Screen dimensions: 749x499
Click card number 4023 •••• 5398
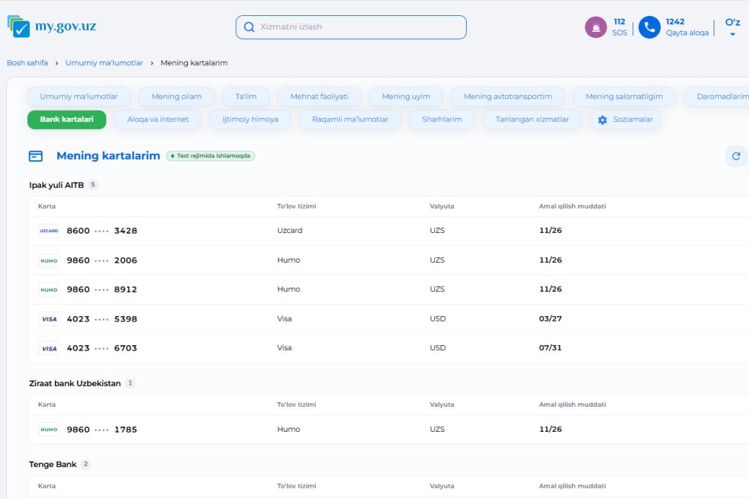[102, 319]
